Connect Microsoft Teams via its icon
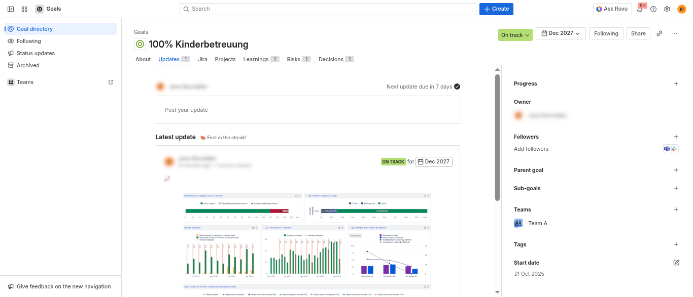The width and height of the screenshot is (693, 297). tap(667, 149)
